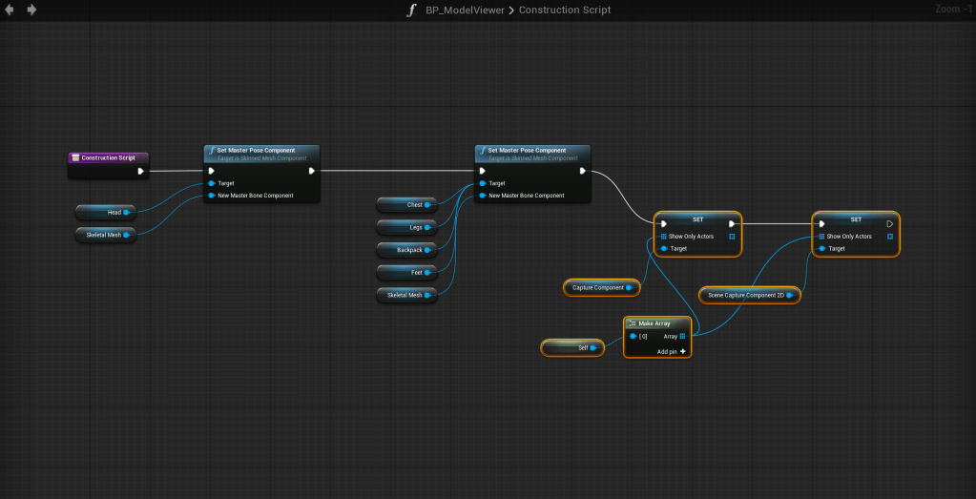Click the forward navigation arrow
This screenshot has height=499, width=976.
click(31, 10)
